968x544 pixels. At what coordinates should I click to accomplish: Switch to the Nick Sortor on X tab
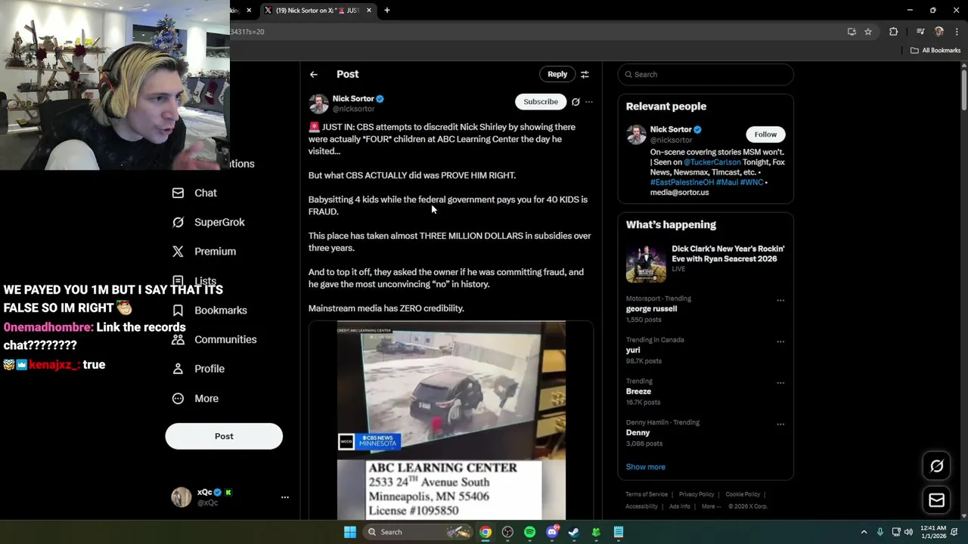coord(318,11)
